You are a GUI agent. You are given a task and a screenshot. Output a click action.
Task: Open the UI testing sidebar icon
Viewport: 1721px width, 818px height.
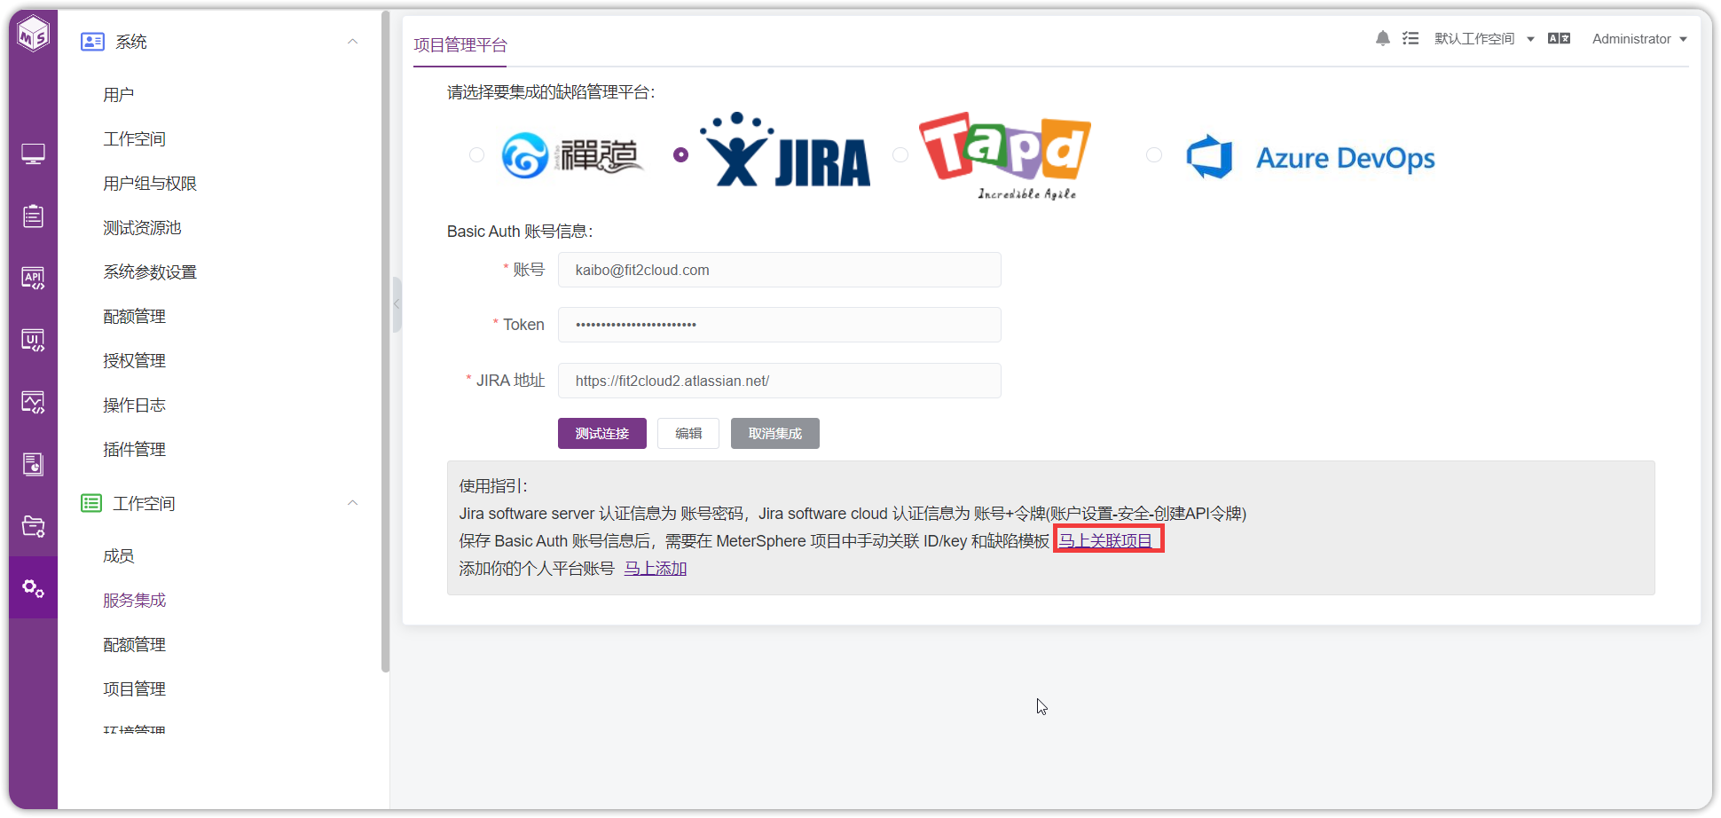pos(33,340)
